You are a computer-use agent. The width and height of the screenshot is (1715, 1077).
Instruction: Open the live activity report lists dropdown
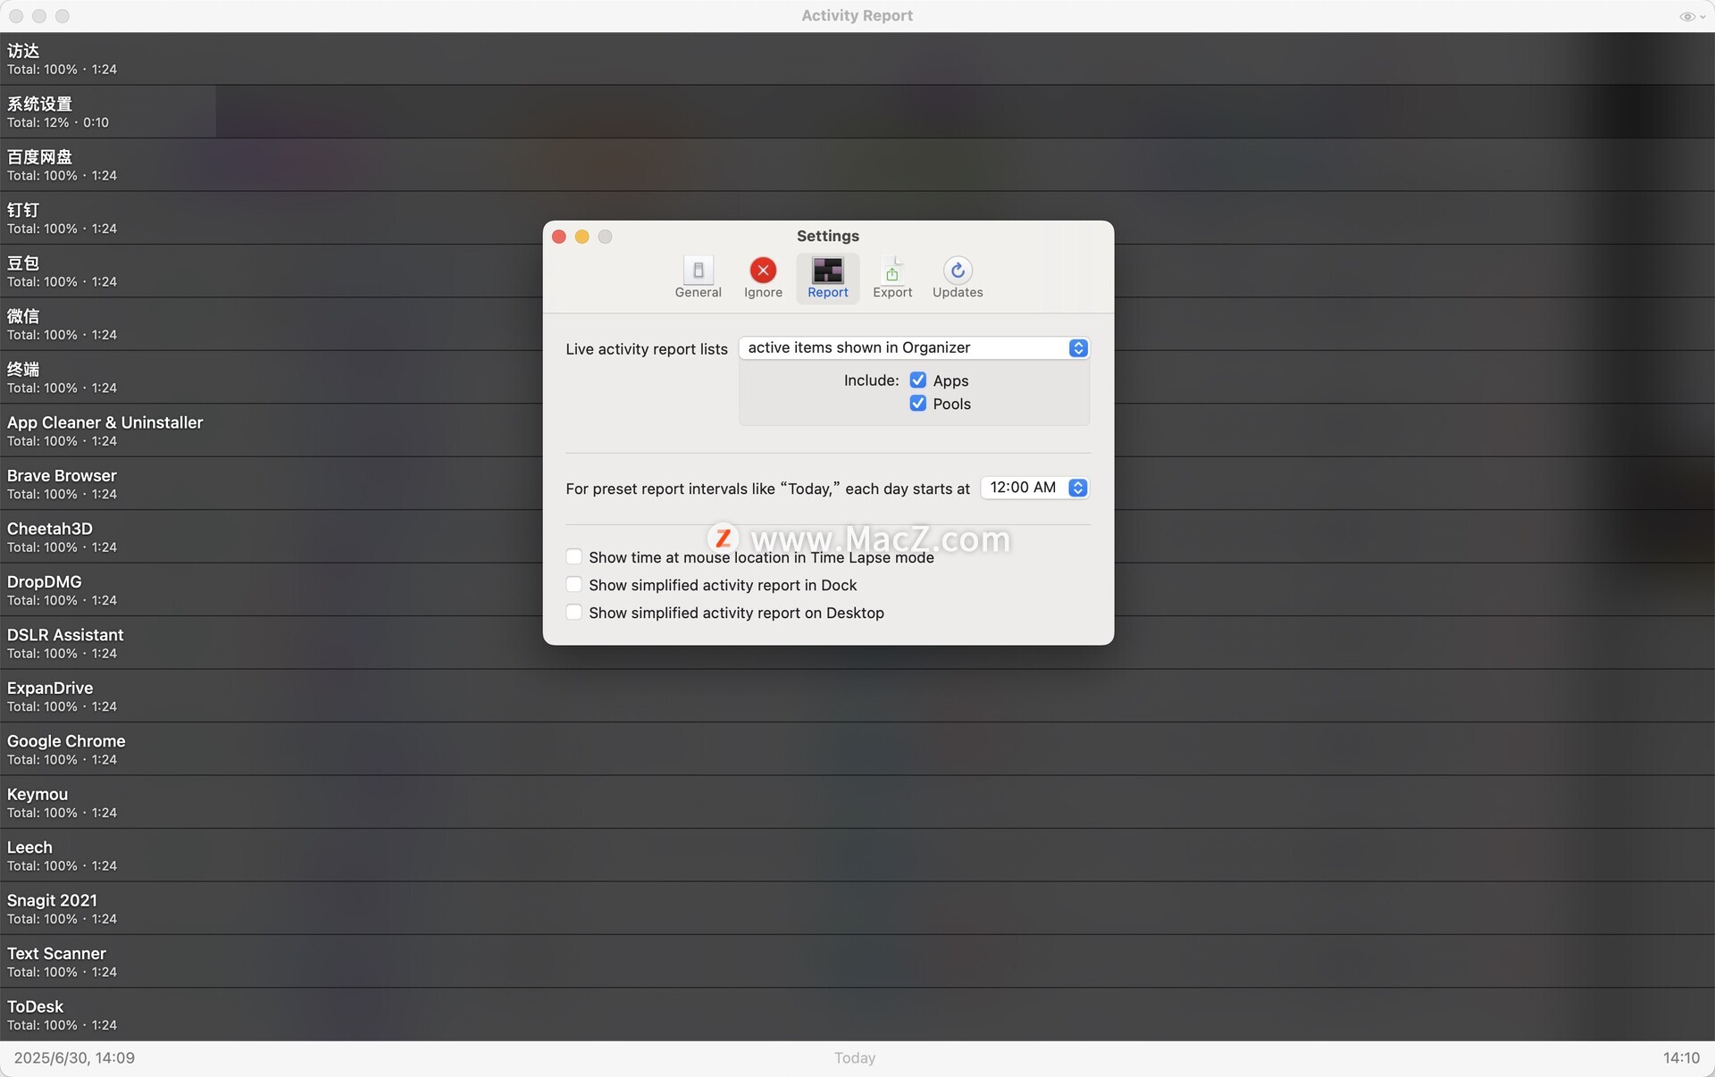coord(914,348)
